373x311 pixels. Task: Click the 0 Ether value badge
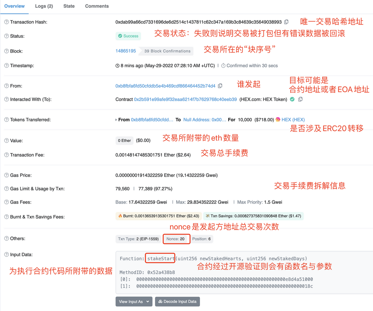coord(125,140)
